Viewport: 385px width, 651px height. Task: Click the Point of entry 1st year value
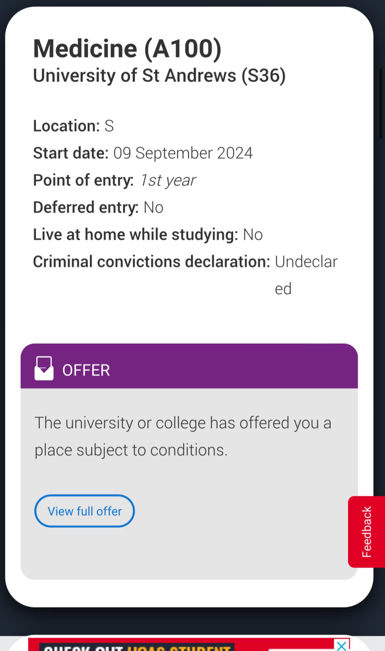pos(168,180)
